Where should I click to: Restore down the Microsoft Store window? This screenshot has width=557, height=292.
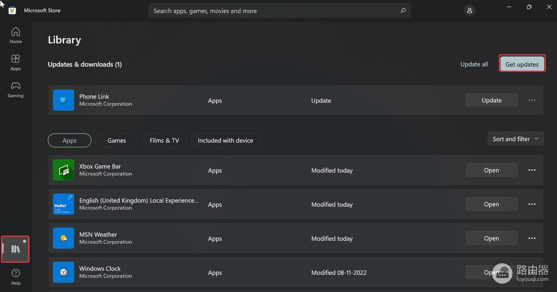coord(529,7)
